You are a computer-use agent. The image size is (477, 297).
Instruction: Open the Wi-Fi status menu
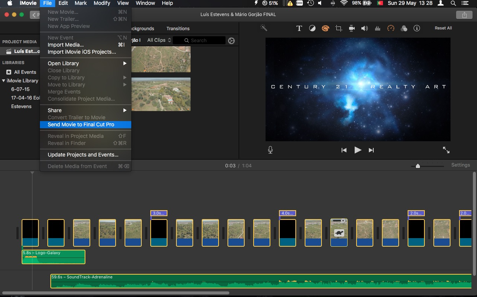tap(344, 3)
